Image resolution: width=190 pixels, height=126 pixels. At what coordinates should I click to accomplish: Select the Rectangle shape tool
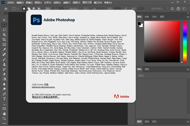(x=4, y=109)
